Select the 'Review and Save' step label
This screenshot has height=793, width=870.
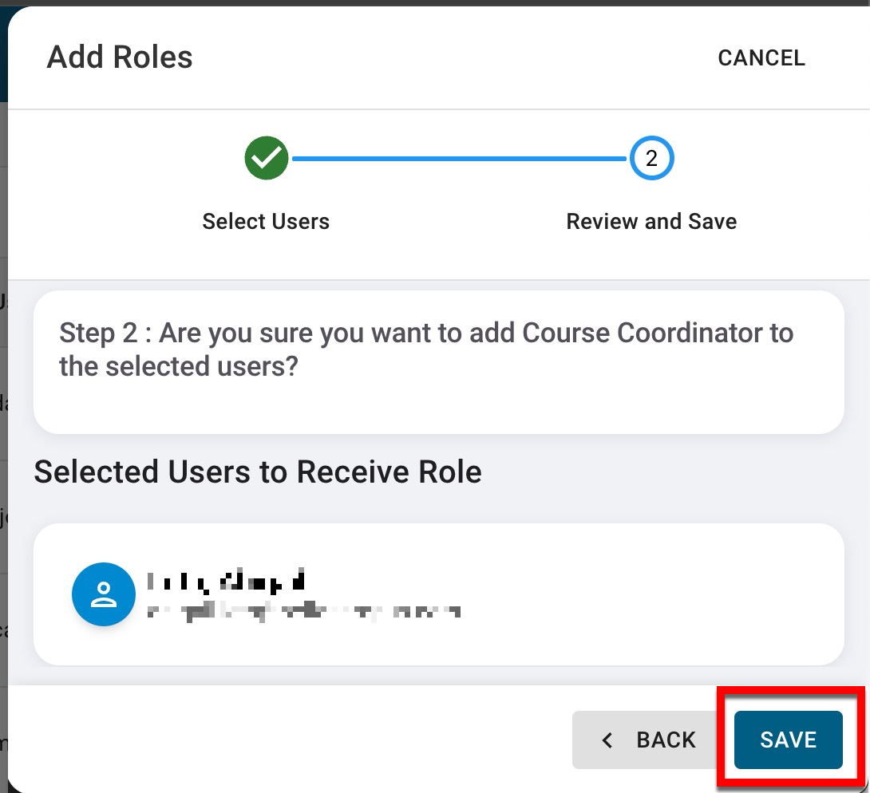coord(651,221)
